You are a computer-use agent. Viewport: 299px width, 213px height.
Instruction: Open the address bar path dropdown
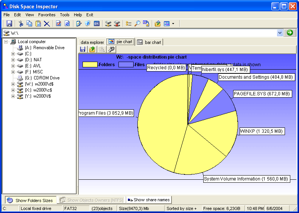pos(280,33)
